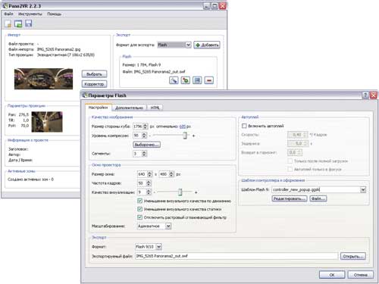Click the frame rate spinner arrows
Screen dimensions: 379x284
(149, 183)
